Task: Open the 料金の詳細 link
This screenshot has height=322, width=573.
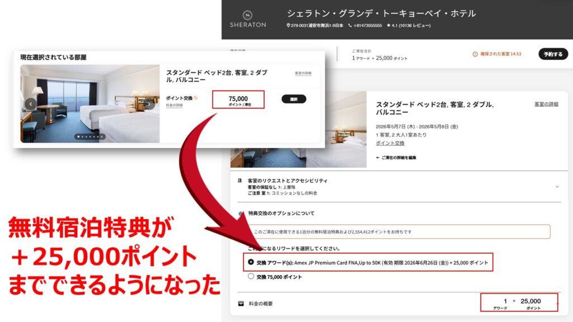Action: click(x=174, y=105)
